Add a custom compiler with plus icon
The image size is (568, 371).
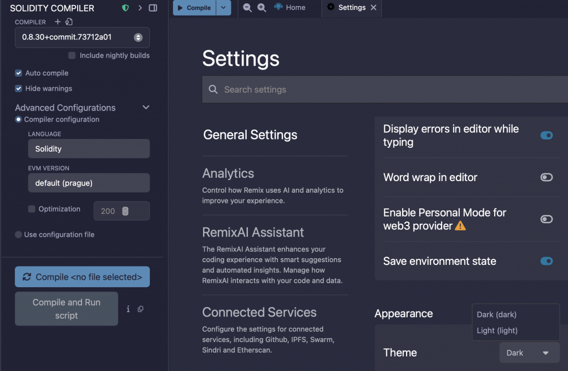[58, 22]
